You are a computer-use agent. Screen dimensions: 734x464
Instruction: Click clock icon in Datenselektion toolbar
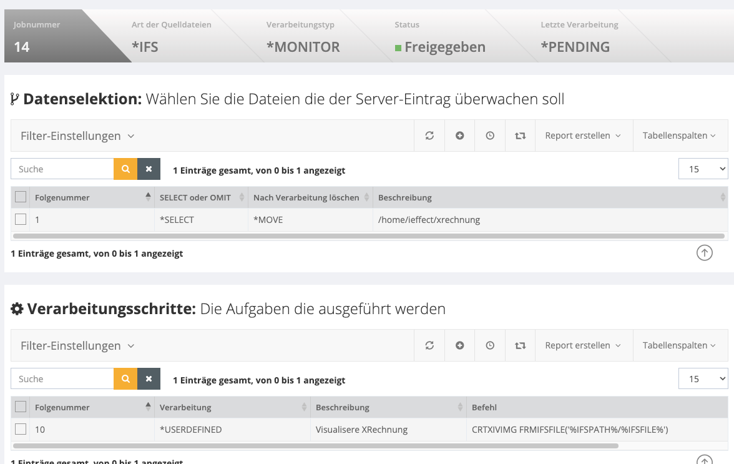490,136
